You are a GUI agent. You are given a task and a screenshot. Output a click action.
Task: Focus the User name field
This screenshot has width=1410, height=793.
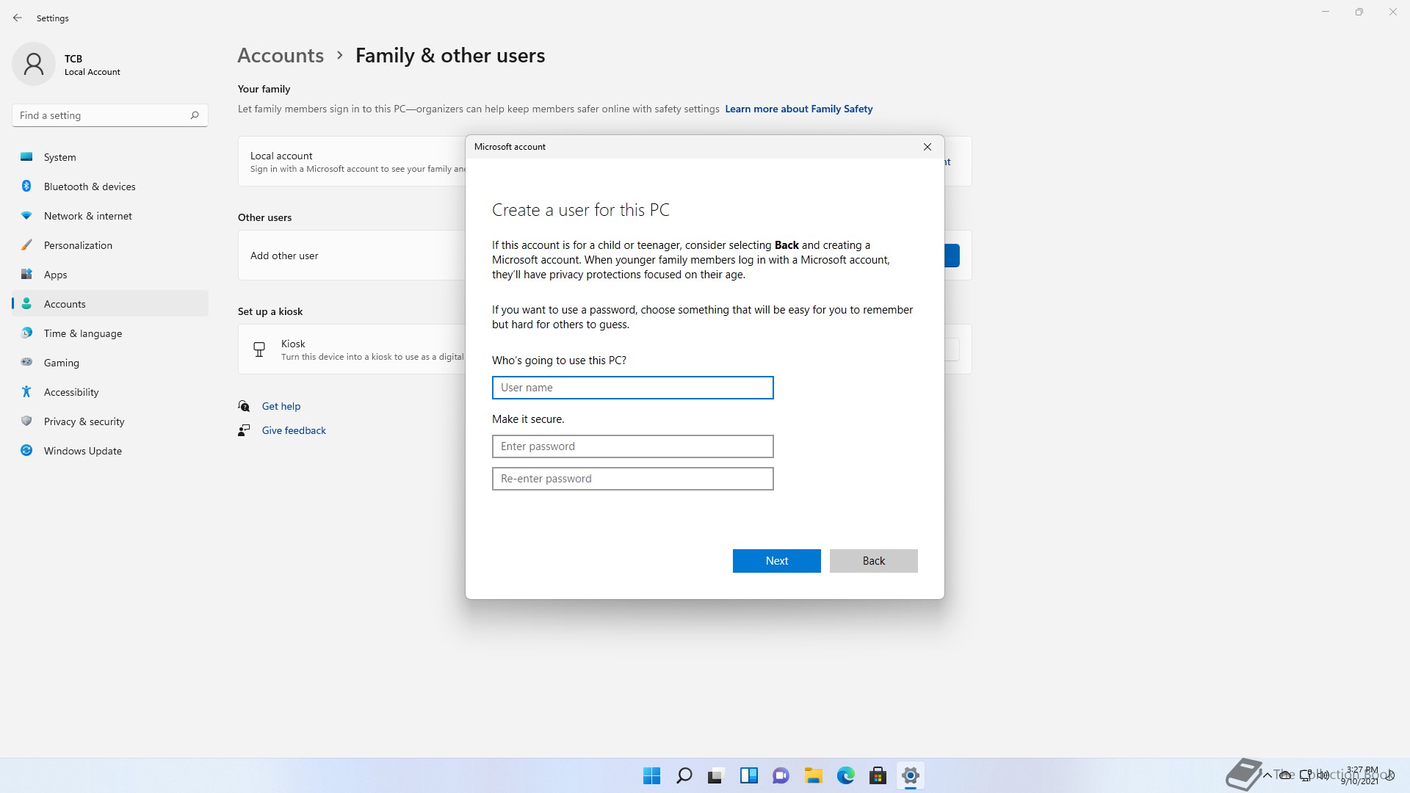click(x=632, y=388)
